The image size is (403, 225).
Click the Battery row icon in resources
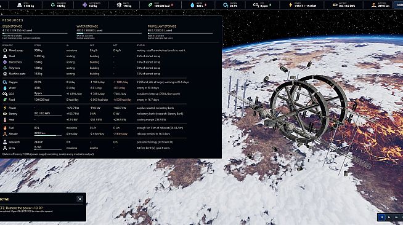[5, 114]
